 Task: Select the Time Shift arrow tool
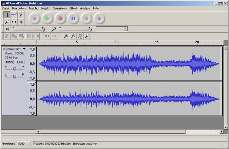[x=14, y=22]
